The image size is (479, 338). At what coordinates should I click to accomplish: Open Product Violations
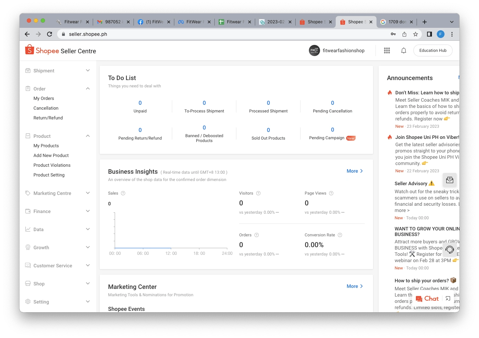[x=52, y=165]
